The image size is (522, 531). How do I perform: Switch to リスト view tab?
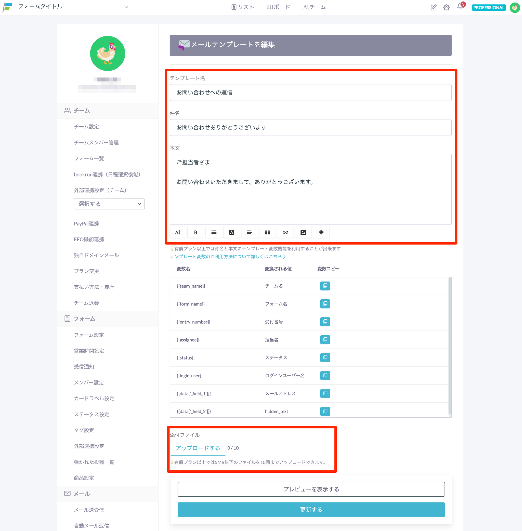243,7
